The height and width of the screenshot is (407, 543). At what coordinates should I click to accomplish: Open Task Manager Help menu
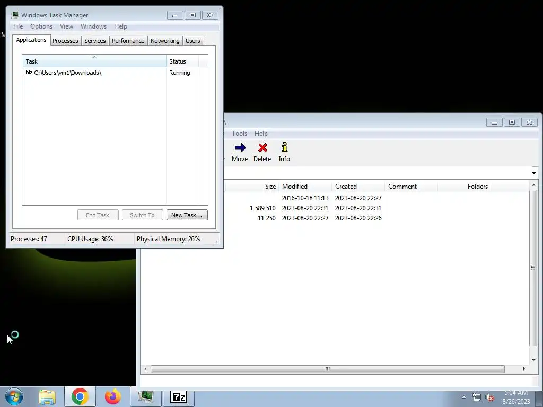[x=120, y=26]
